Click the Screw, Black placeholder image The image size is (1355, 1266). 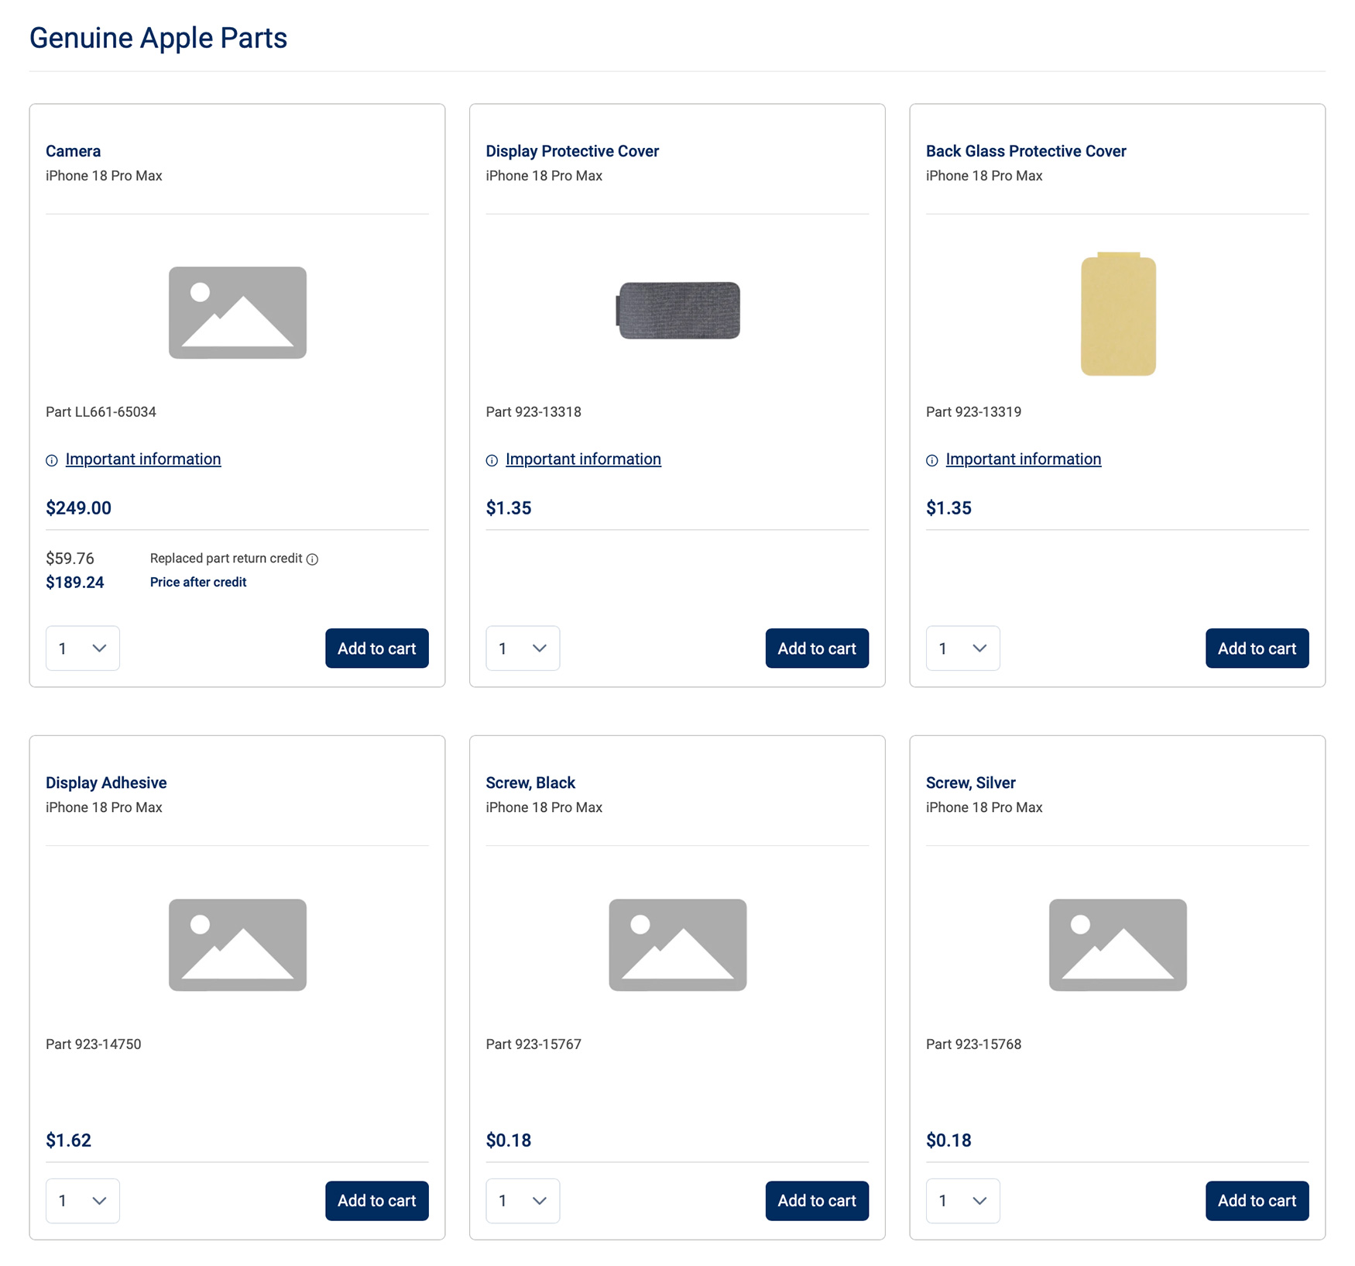(677, 944)
